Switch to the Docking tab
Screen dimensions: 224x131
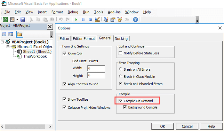[x=121, y=39]
